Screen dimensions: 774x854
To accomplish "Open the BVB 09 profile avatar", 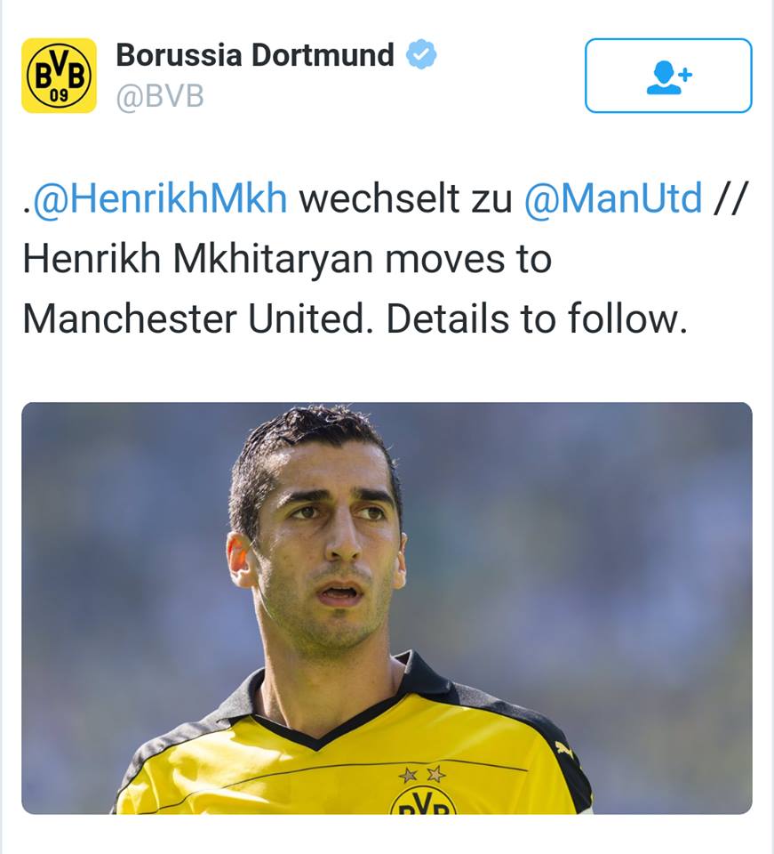I will coord(60,75).
